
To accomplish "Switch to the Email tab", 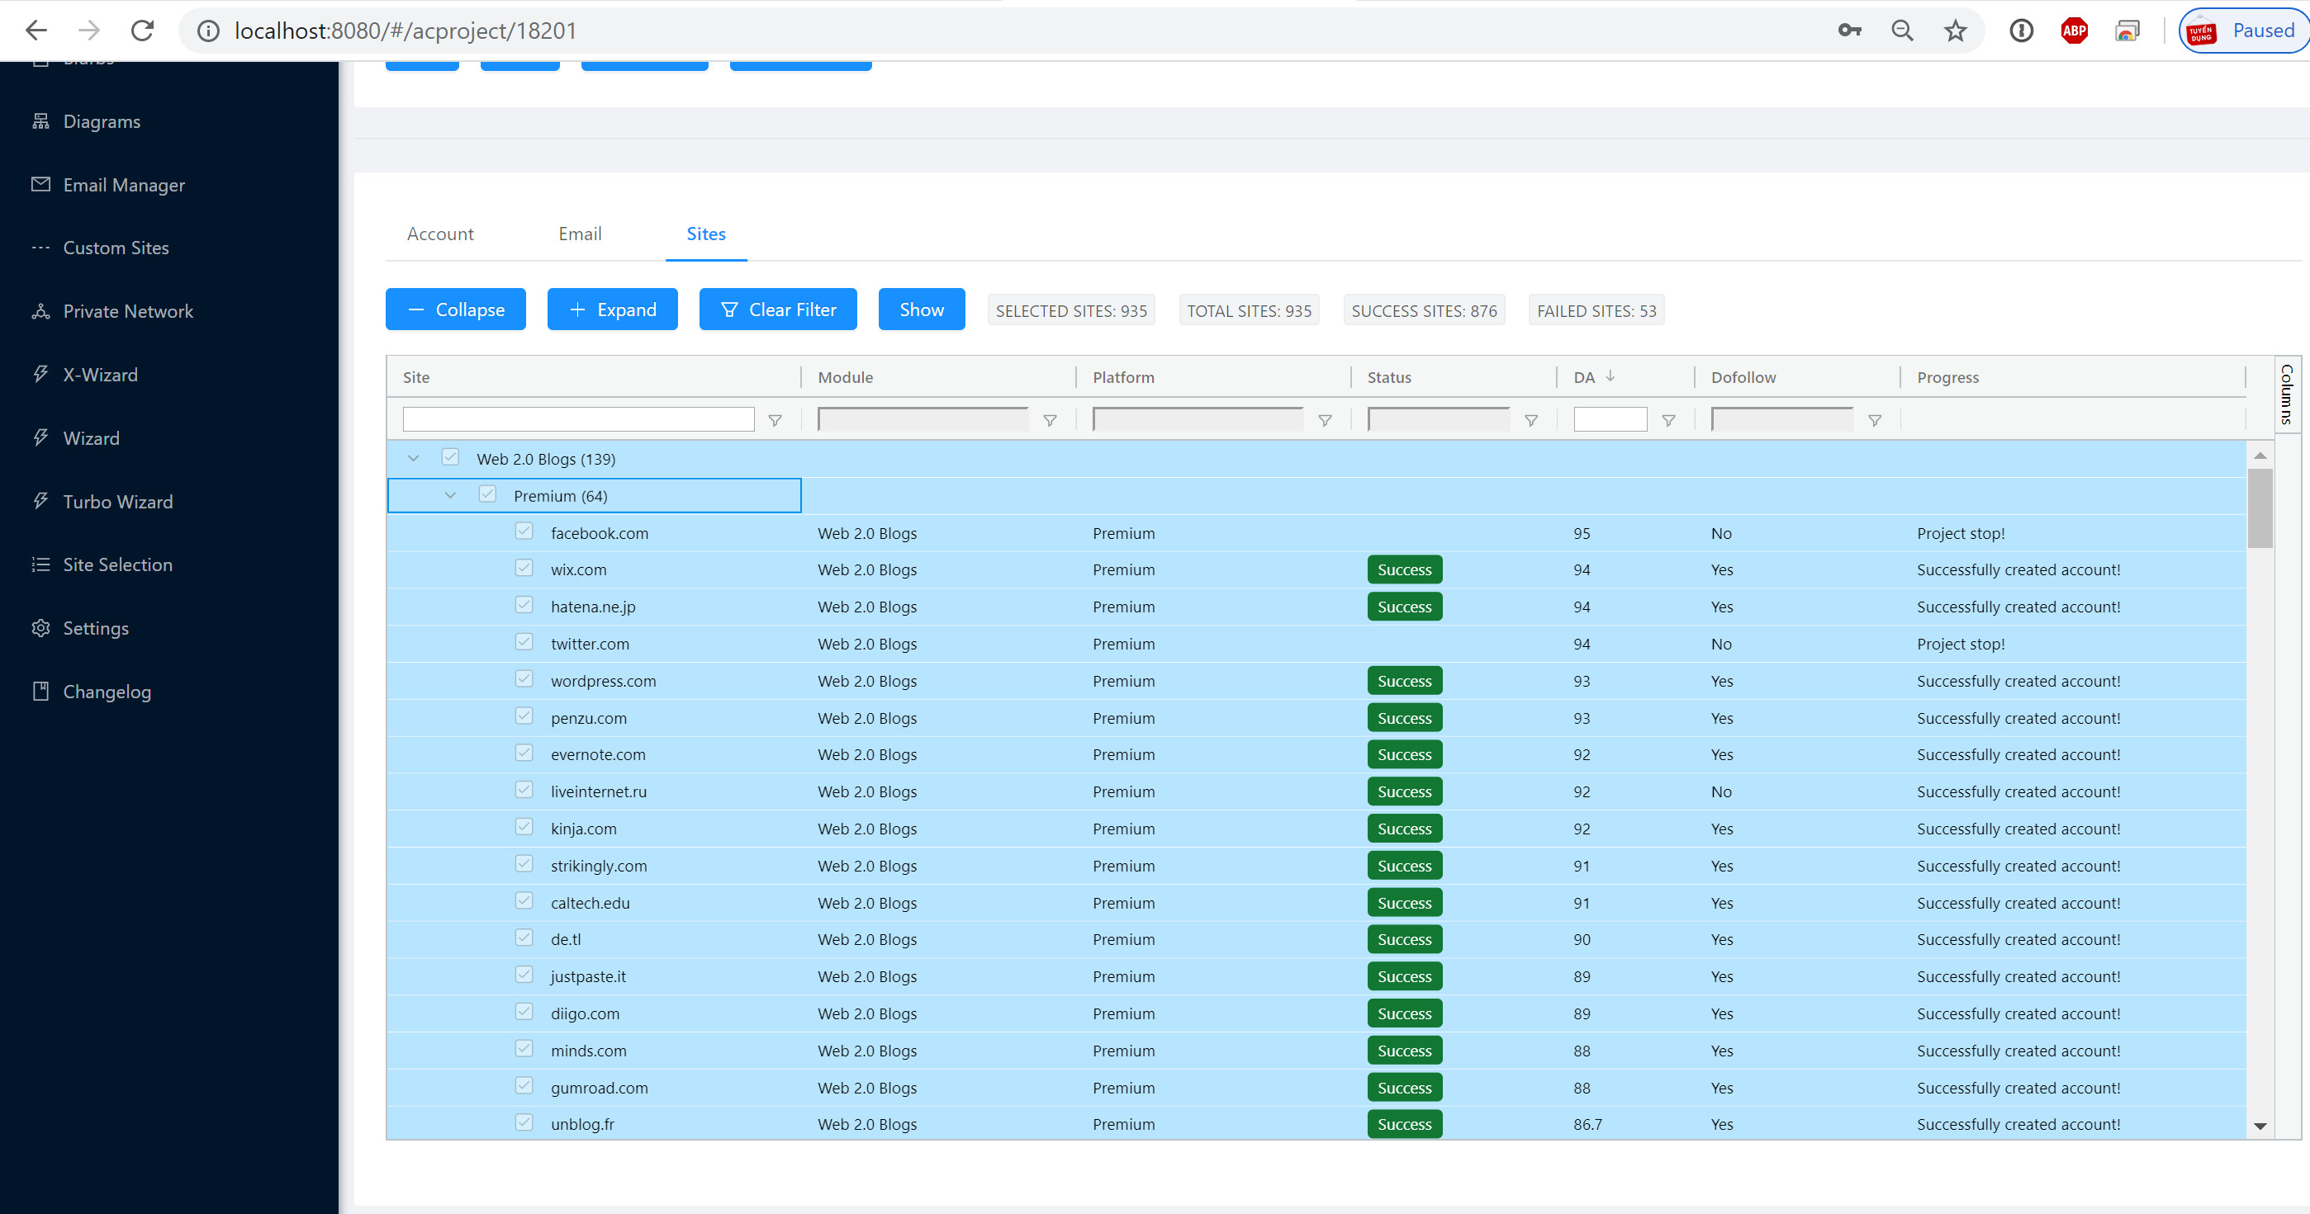I will coord(579,234).
